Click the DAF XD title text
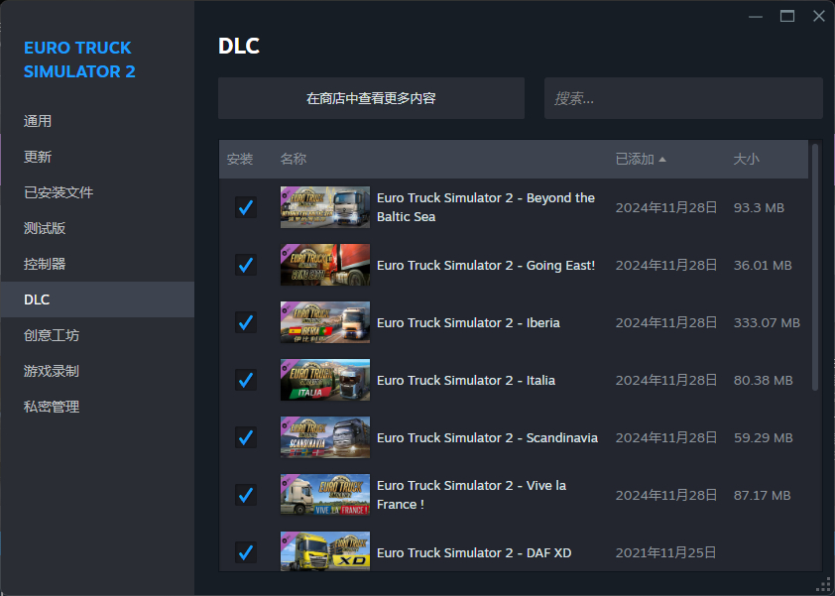 coord(474,552)
